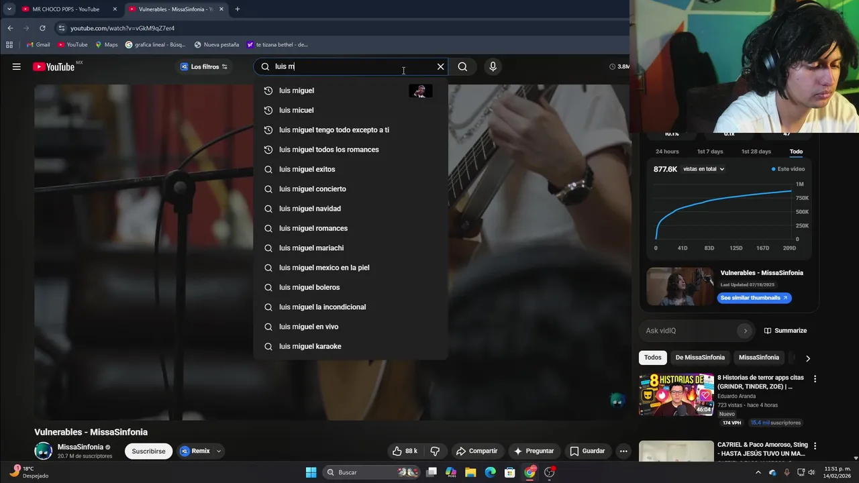This screenshot has width=859, height=483.
Task: Pick suggestion luis miguel karaoke
Action: pos(350,346)
